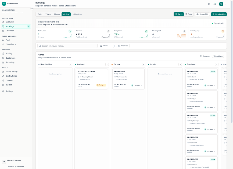Open Unknown dropdown on BK-SEED-011 card
Viewport: 233px width, 169px height.
point(210,107)
